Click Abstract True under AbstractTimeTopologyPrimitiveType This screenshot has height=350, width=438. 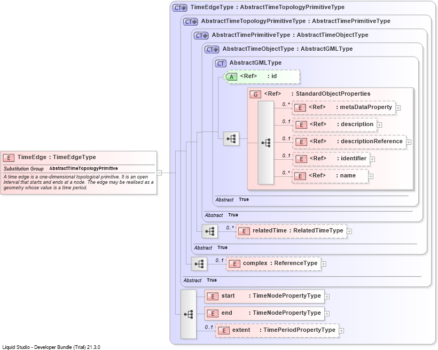click(x=200, y=280)
